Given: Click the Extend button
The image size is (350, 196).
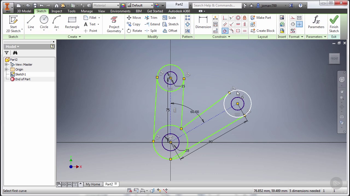Looking at the screenshot, I should (x=152, y=24).
